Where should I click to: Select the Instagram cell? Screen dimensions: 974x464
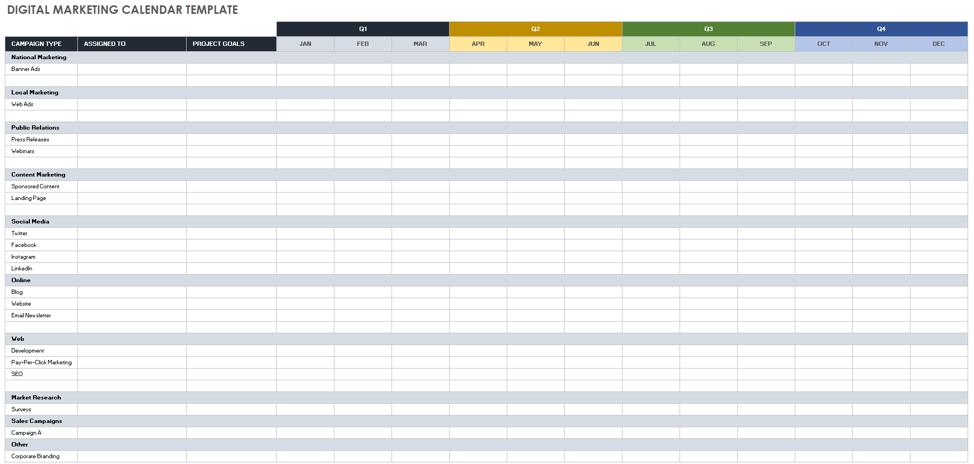point(41,257)
